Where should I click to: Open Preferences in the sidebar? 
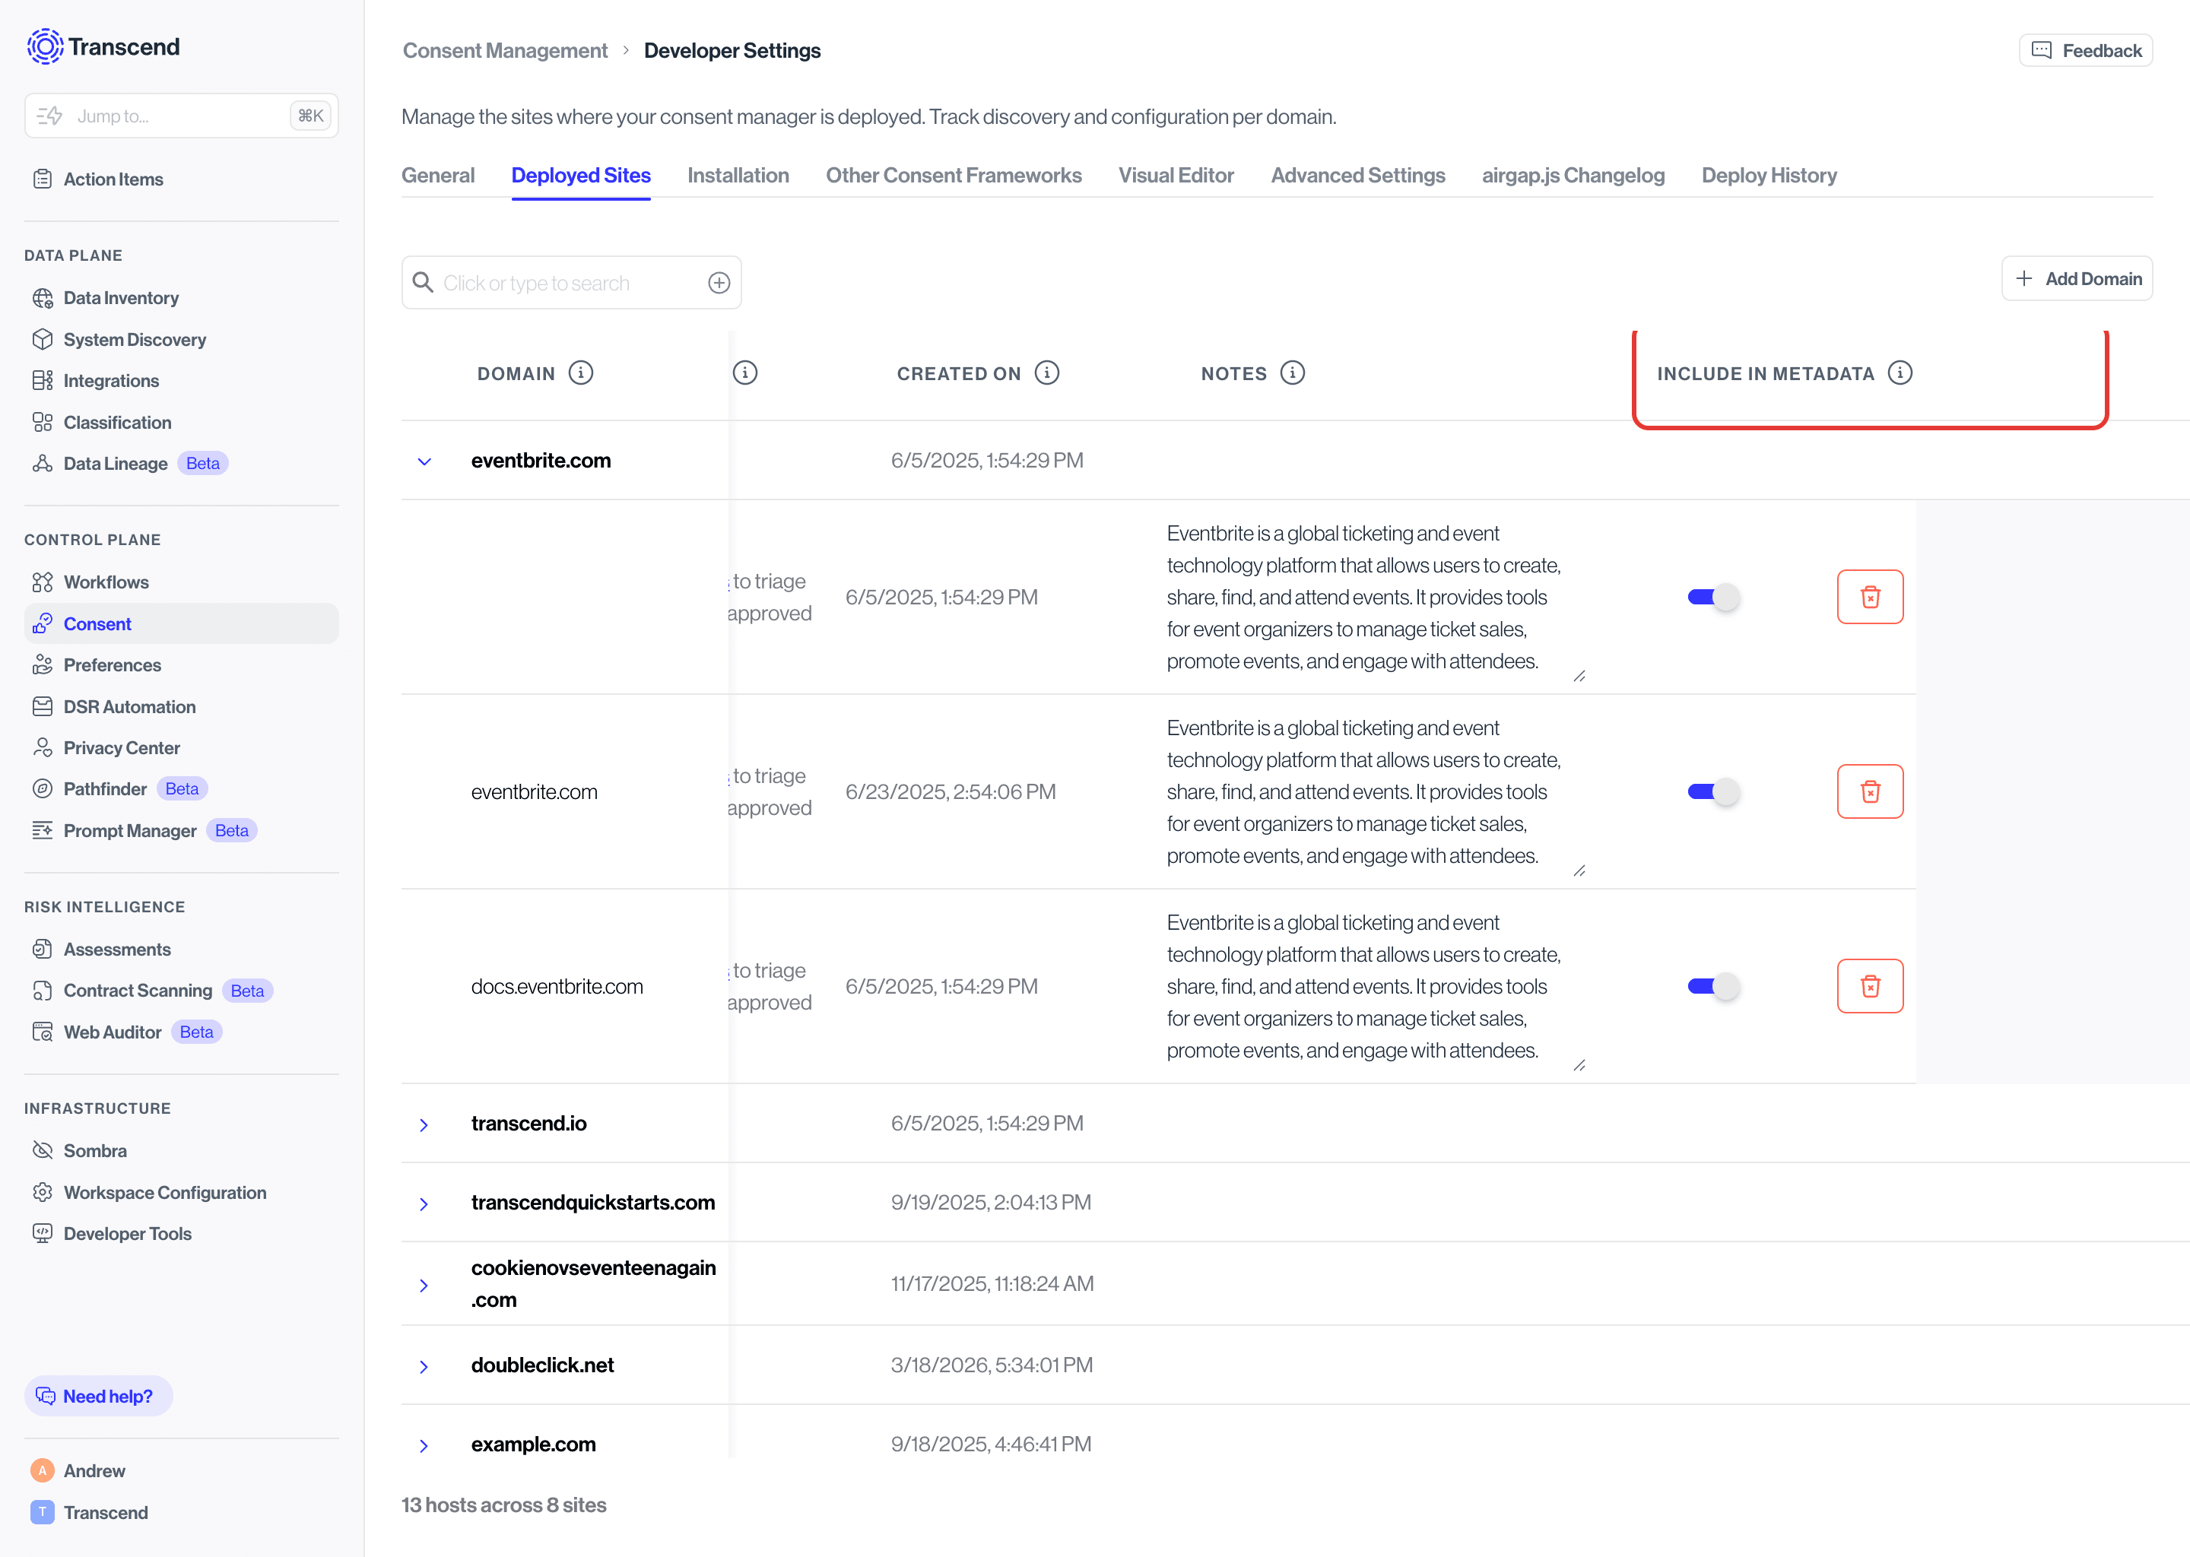click(x=113, y=664)
